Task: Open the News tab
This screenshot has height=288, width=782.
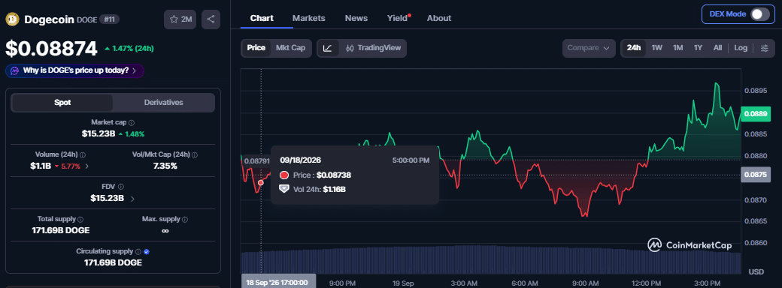Action: tap(356, 19)
